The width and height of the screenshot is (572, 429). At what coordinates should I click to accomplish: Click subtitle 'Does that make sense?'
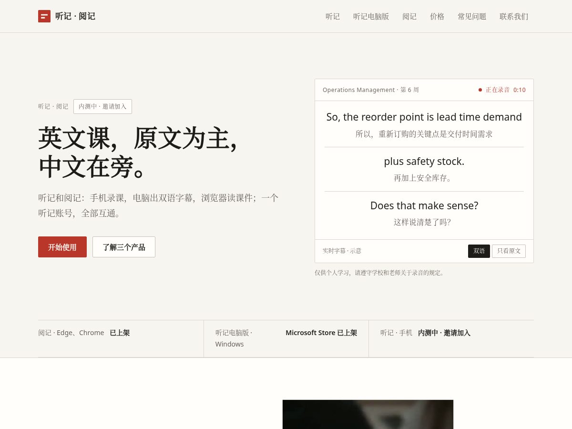pos(424,205)
